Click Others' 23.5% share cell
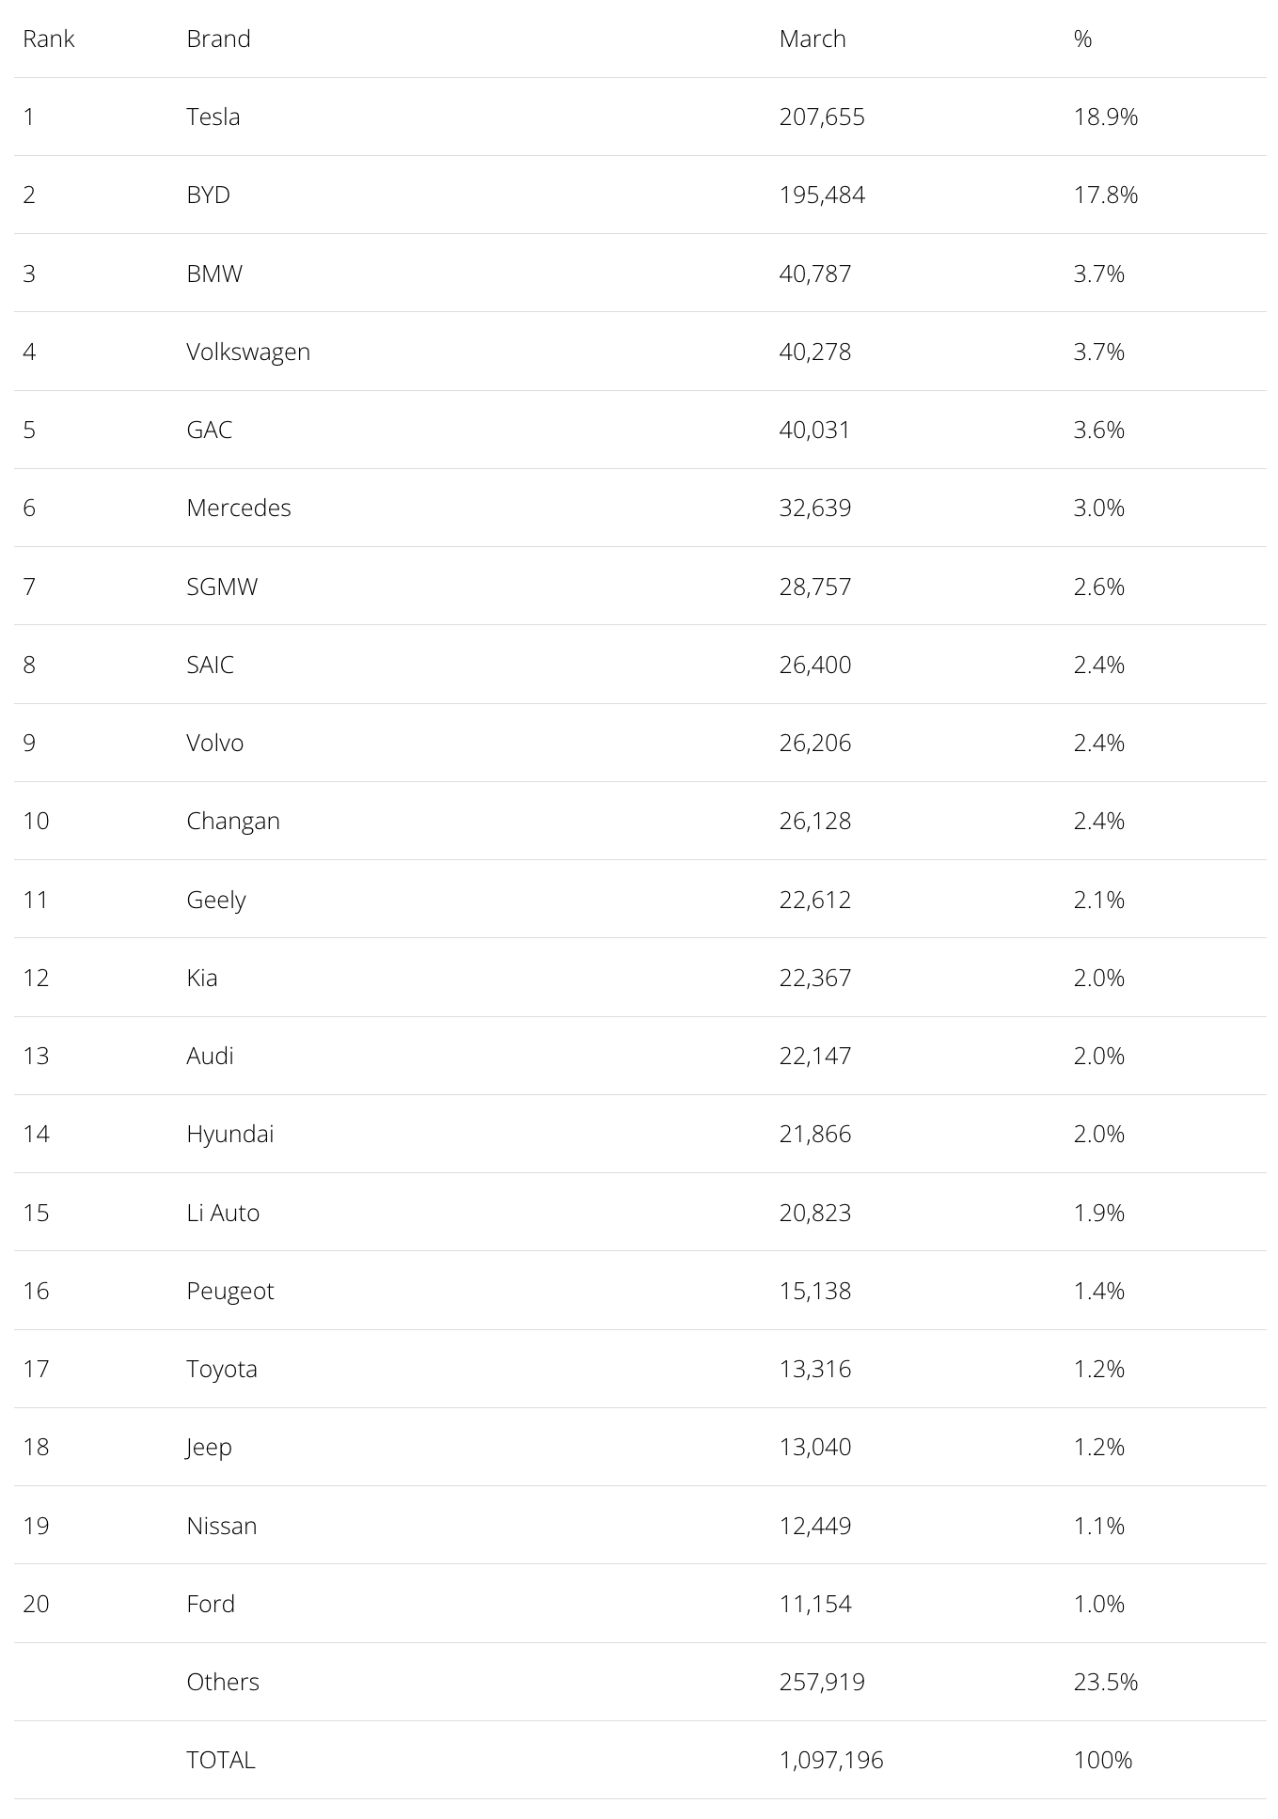This screenshot has width=1278, height=1819. 1106,1682
